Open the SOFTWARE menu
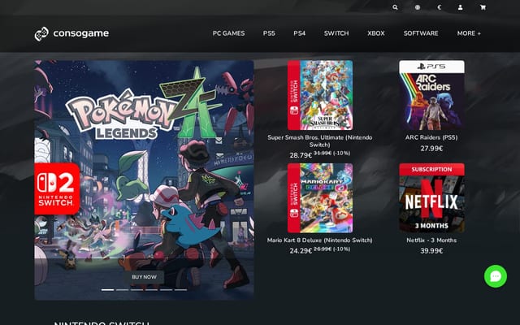The width and height of the screenshot is (520, 325). 421,33
